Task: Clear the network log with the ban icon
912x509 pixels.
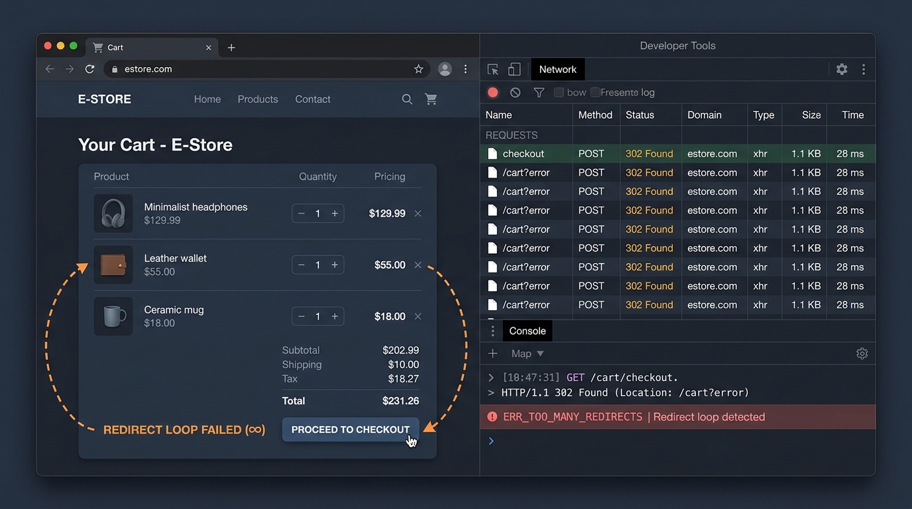Action: tap(515, 93)
